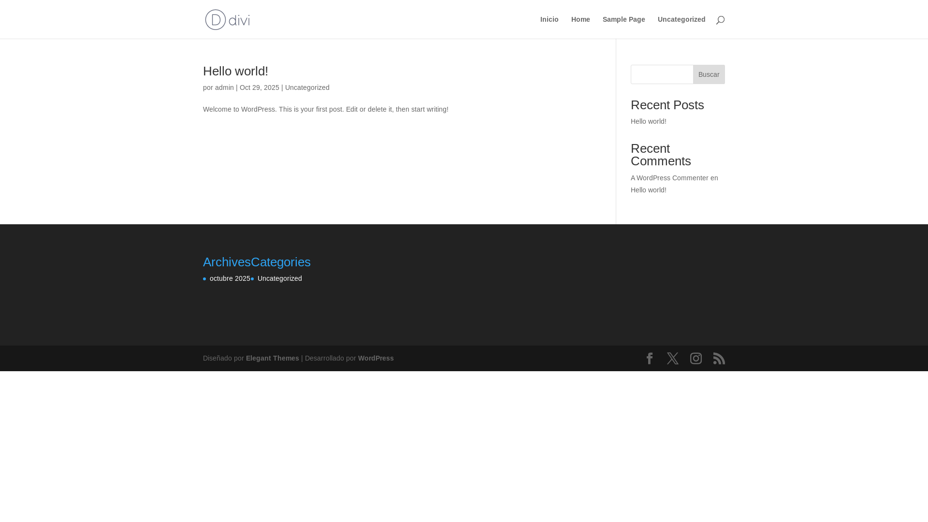This screenshot has width=928, height=522.
Task: Open Hello world! under Recent Posts
Action: [x=649, y=121]
